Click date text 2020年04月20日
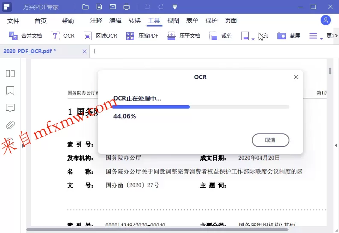339x233 pixels. tap(259, 158)
